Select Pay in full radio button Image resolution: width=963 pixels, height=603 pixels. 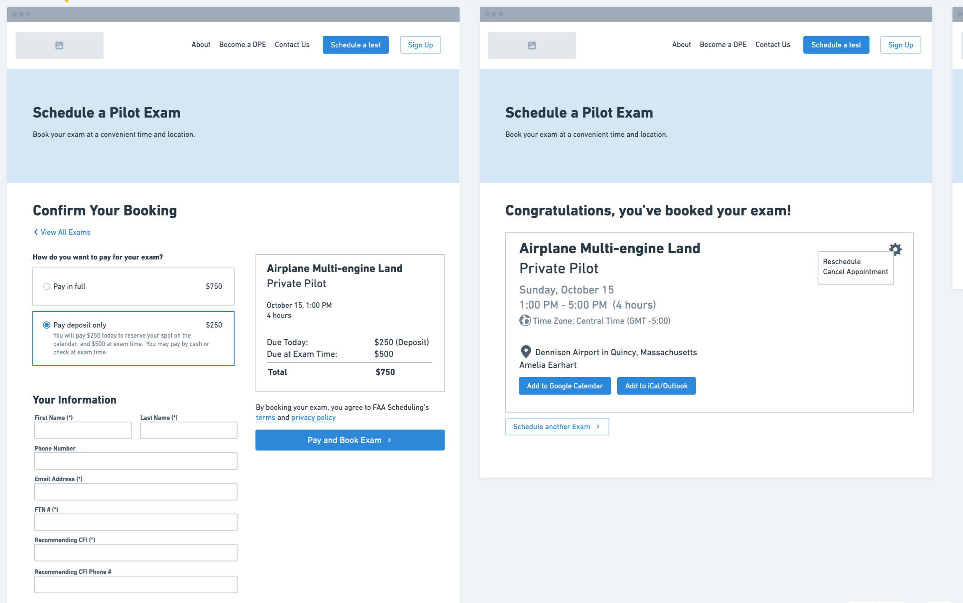click(x=46, y=286)
